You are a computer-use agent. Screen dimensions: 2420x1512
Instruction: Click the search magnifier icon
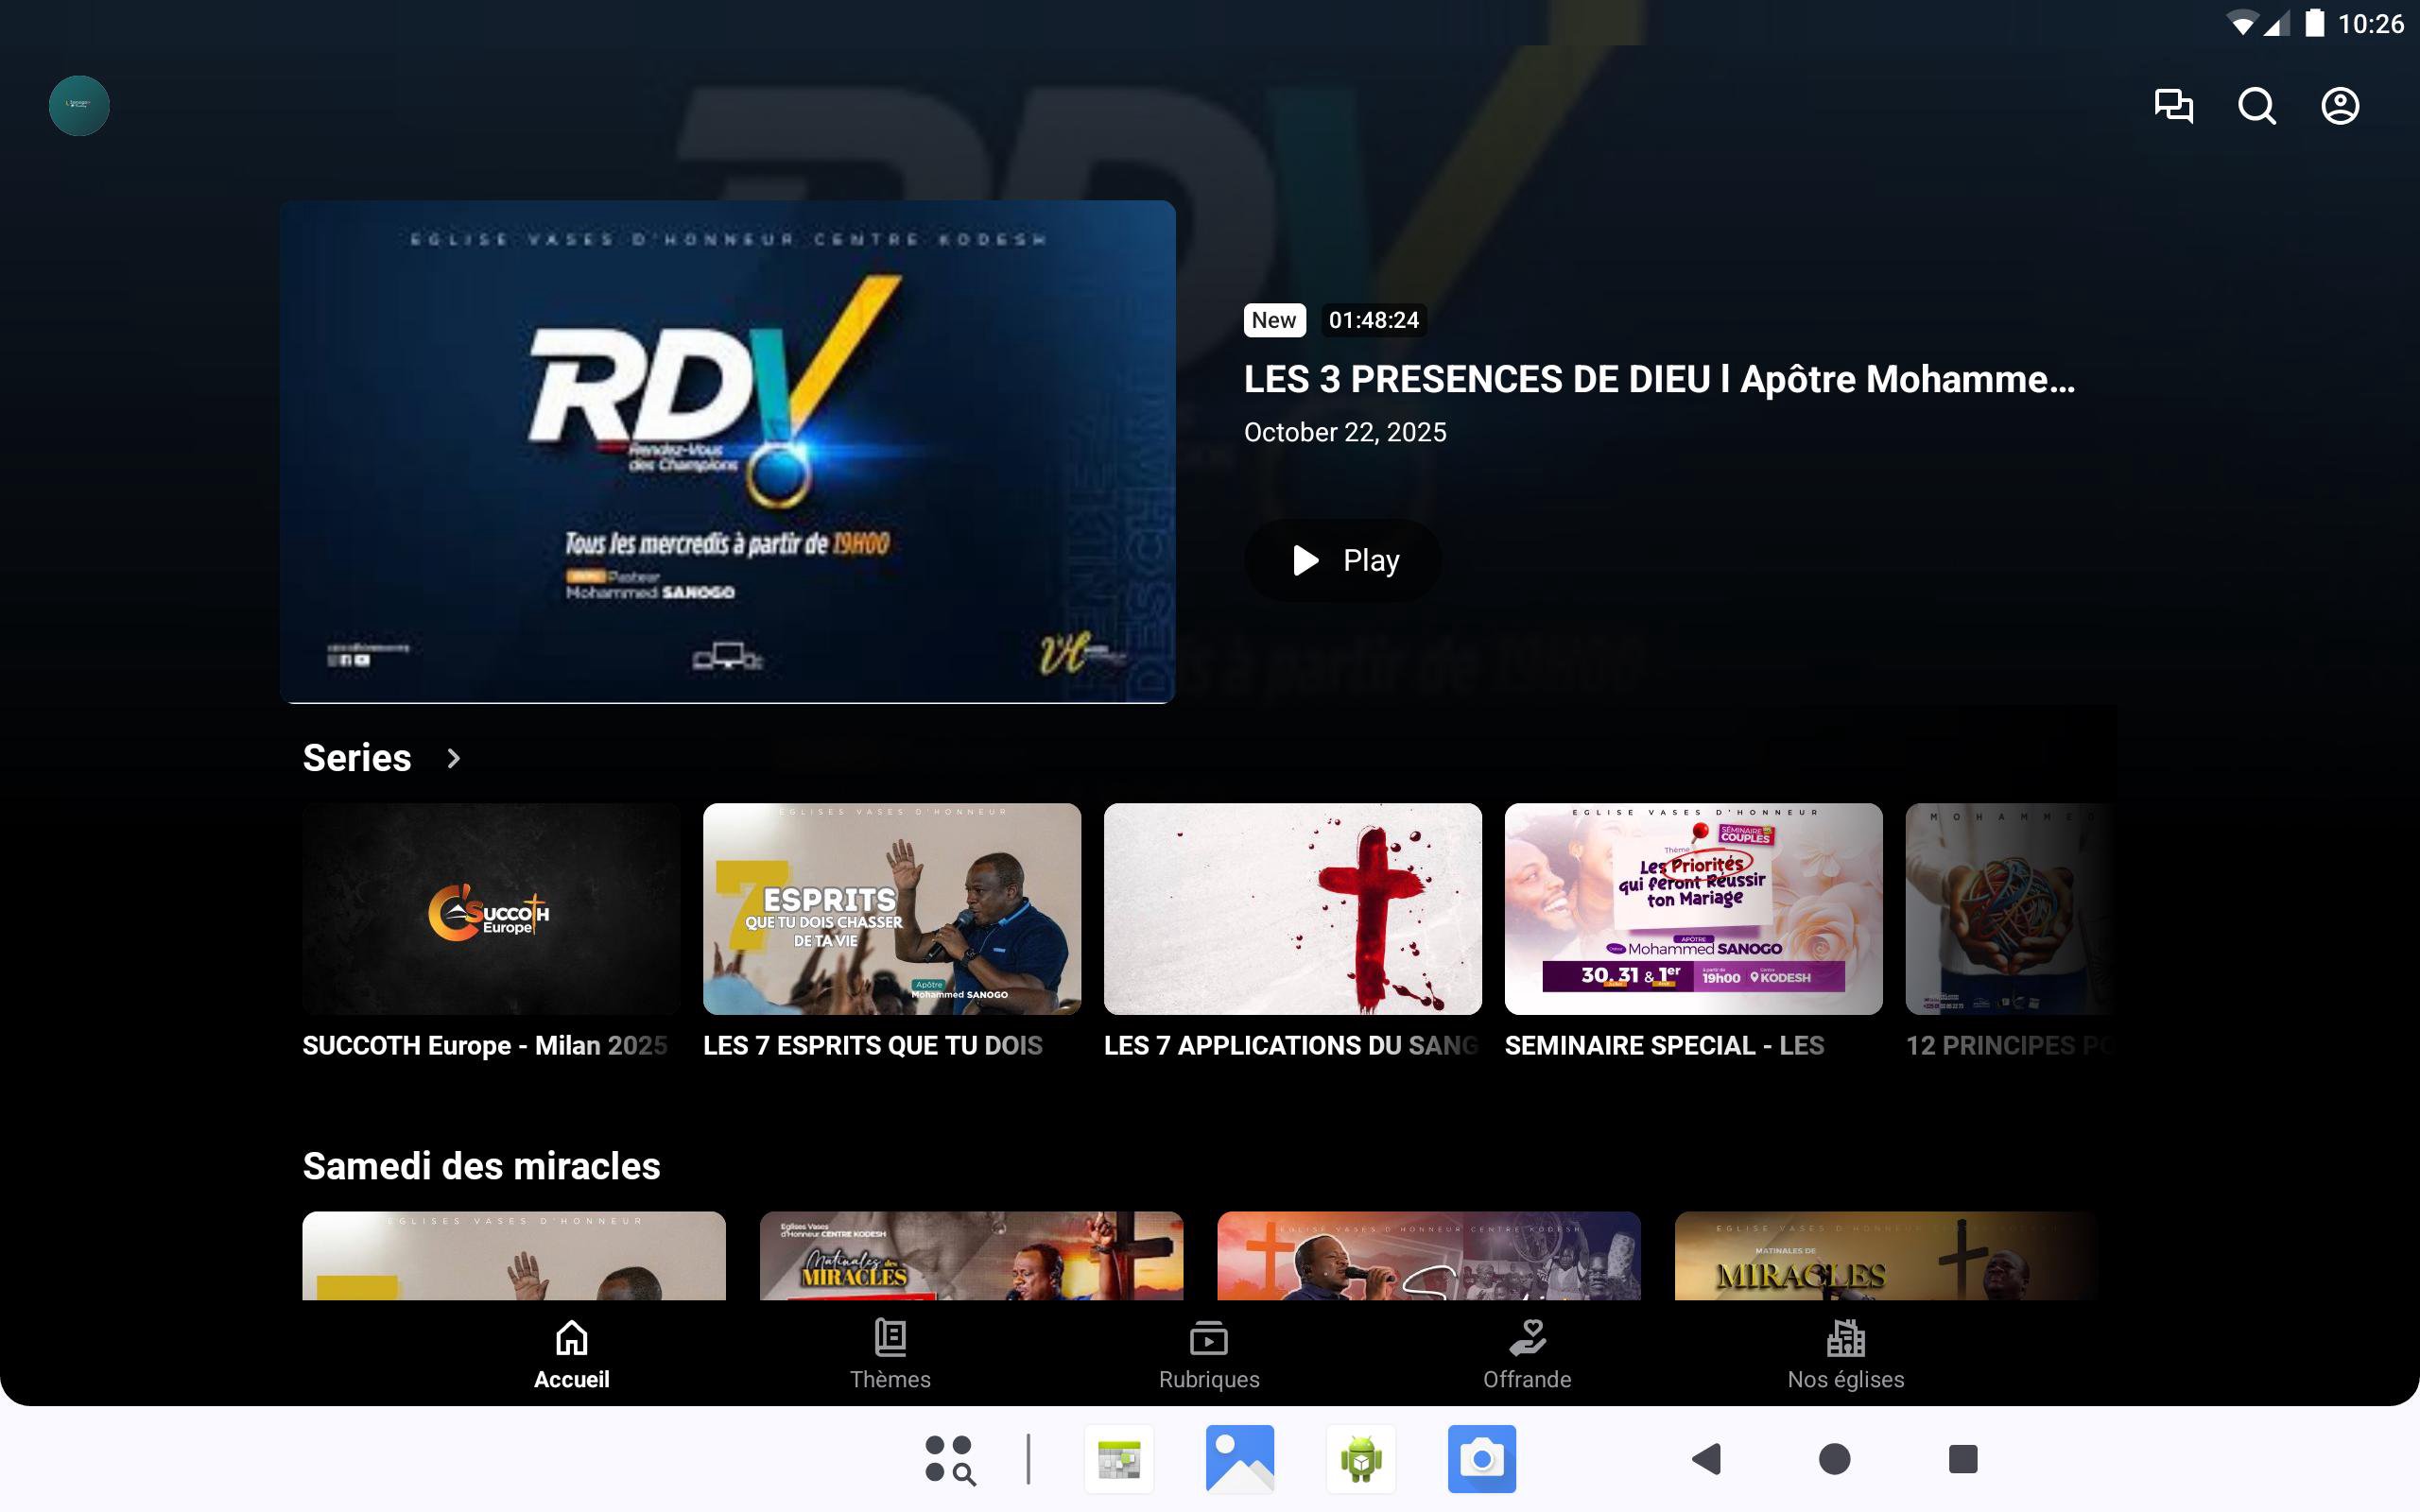click(2256, 106)
